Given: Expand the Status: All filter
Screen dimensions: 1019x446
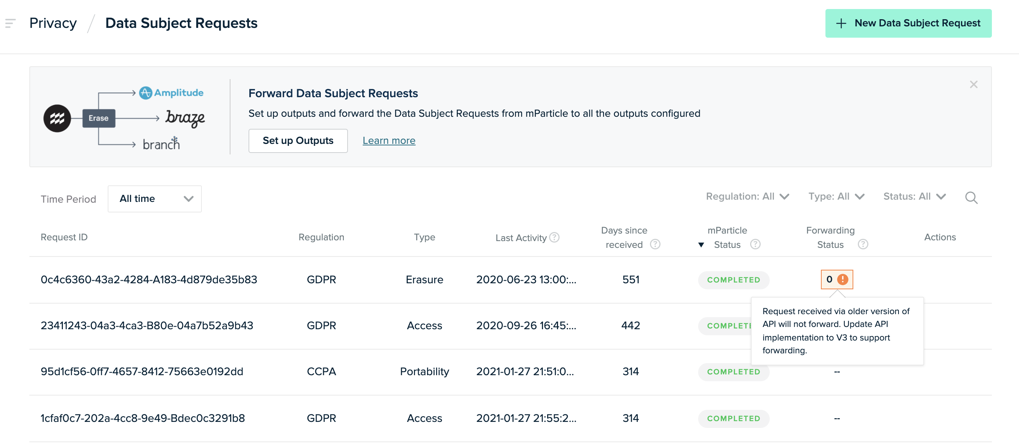Looking at the screenshot, I should (915, 197).
